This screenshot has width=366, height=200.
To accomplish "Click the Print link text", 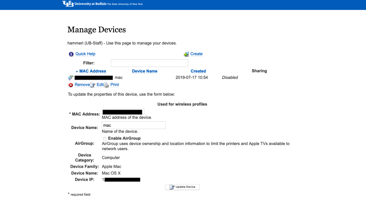I will pyautogui.click(x=115, y=85).
